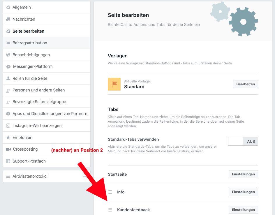The image size is (275, 215).
Task: Click the video camera icon beside Crossposting
Action: [x=8, y=149]
